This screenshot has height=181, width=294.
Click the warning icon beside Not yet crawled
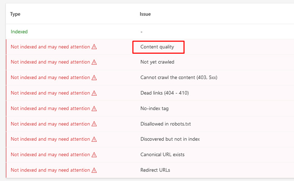point(94,62)
